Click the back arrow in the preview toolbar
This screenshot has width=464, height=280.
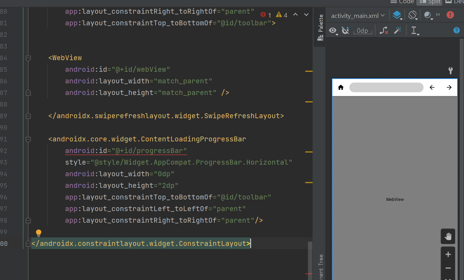coord(432,87)
